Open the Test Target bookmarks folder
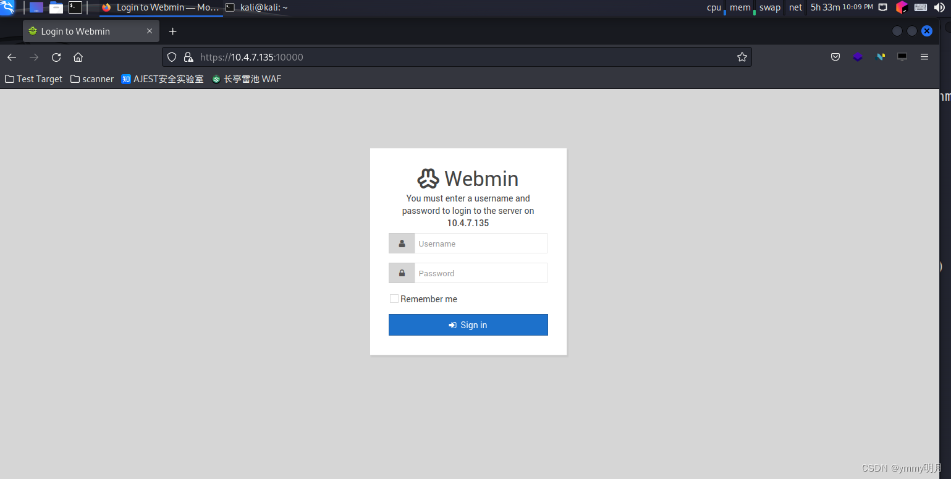The image size is (951, 479). (34, 79)
